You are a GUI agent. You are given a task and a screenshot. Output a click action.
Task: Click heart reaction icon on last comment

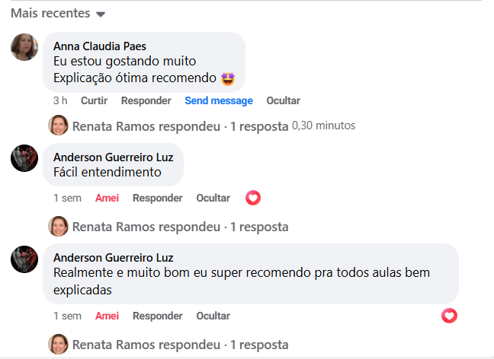point(449,316)
